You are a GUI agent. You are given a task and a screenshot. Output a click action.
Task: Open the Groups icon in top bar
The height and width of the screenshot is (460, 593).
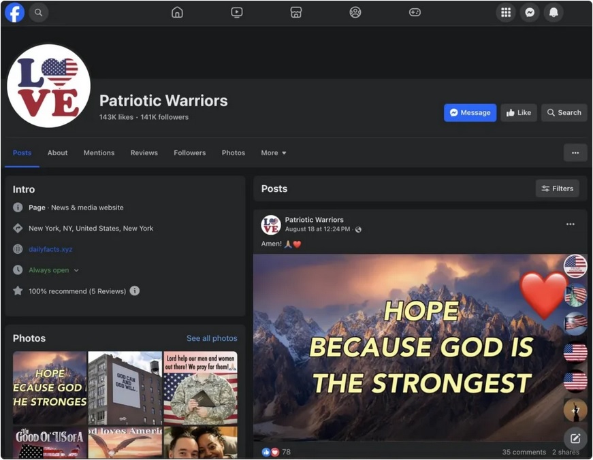pyautogui.click(x=355, y=12)
